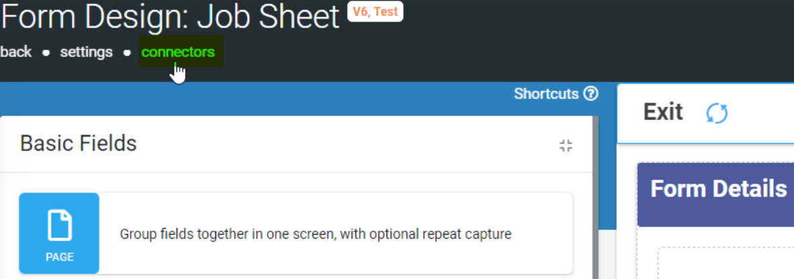Click the Basic Fields panel vertical scrollbar
The height and width of the screenshot is (279, 794).
595,197
